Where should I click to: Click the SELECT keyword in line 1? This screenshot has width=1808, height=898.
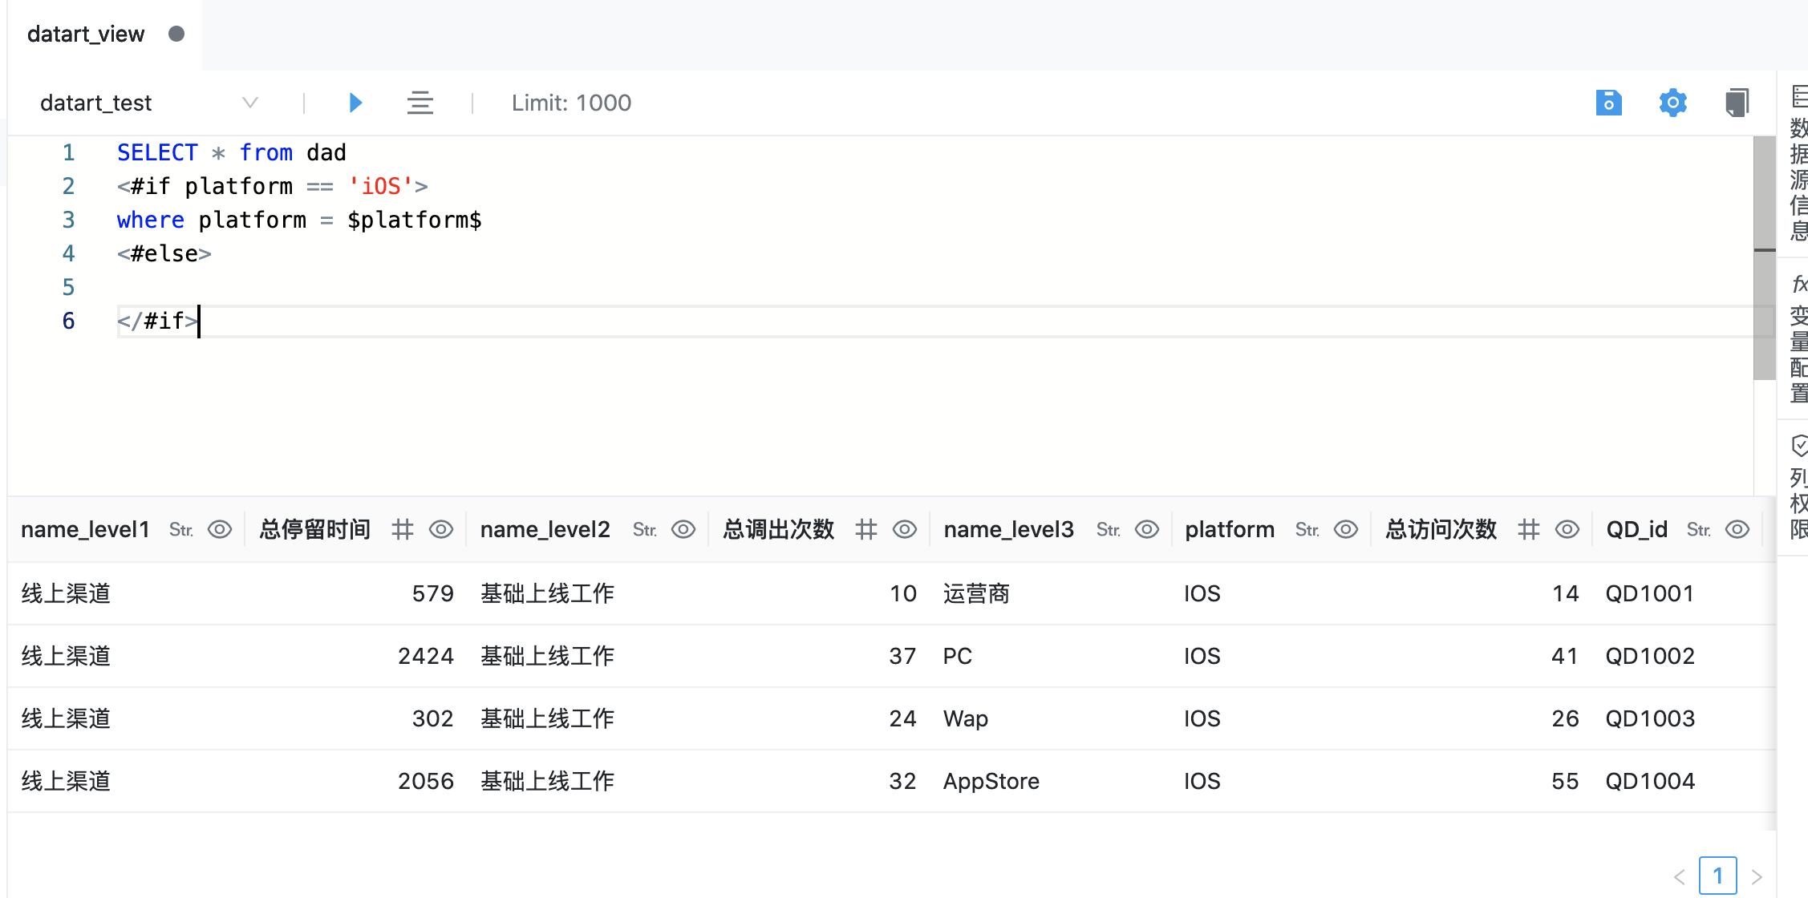(157, 152)
